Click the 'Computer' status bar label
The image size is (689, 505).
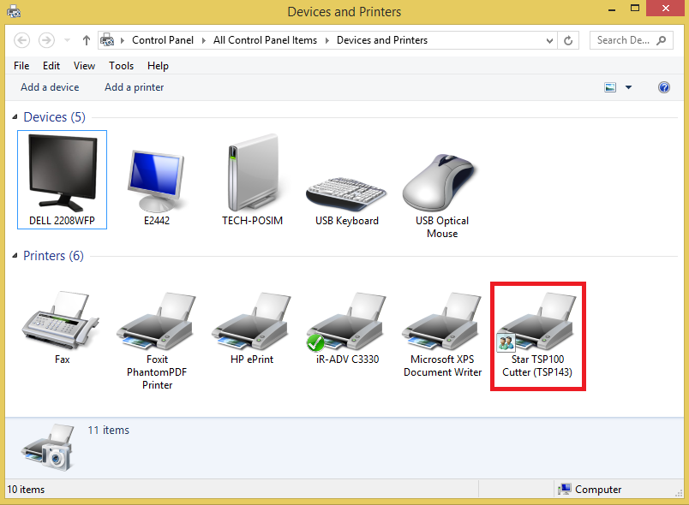pos(598,490)
